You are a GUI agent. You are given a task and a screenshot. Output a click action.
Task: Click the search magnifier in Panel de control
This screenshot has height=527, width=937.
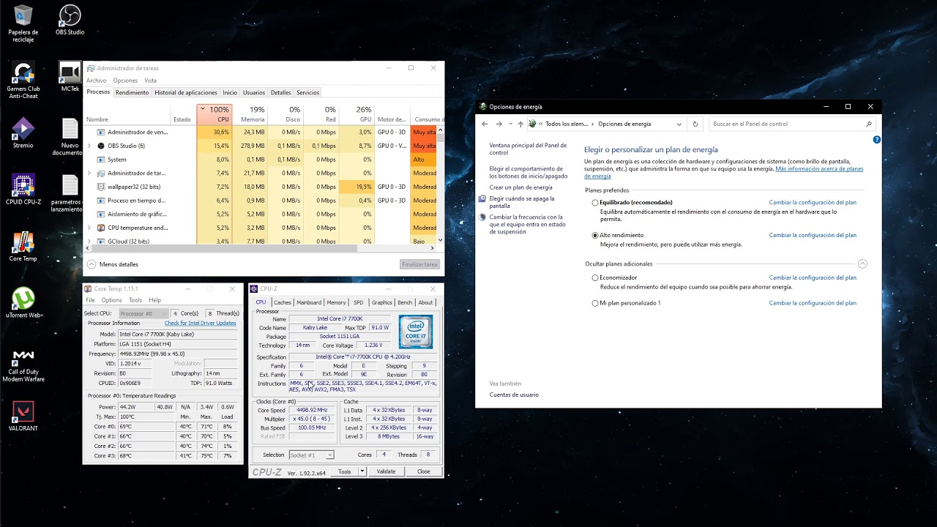click(869, 124)
